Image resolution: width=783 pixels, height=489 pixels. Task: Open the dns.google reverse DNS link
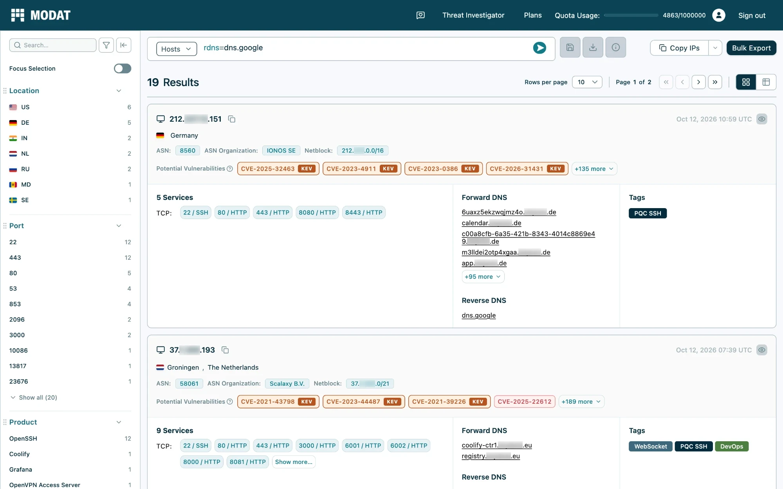478,315
